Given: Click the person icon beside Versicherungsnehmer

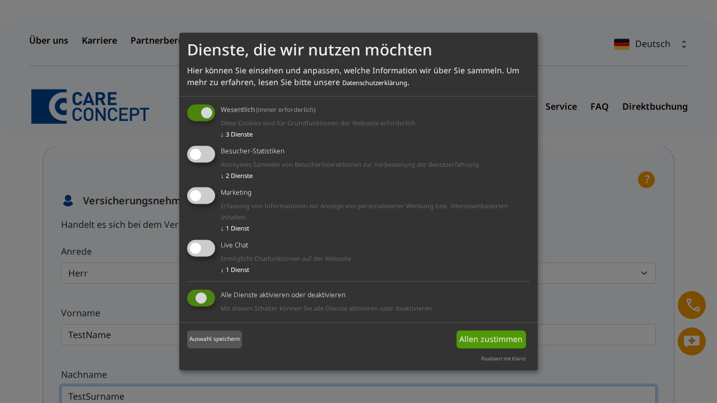Looking at the screenshot, I should click(68, 200).
